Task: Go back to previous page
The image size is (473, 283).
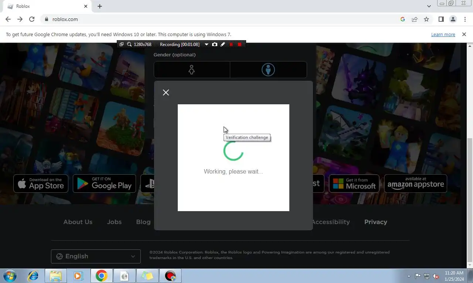Action: pos(8,19)
